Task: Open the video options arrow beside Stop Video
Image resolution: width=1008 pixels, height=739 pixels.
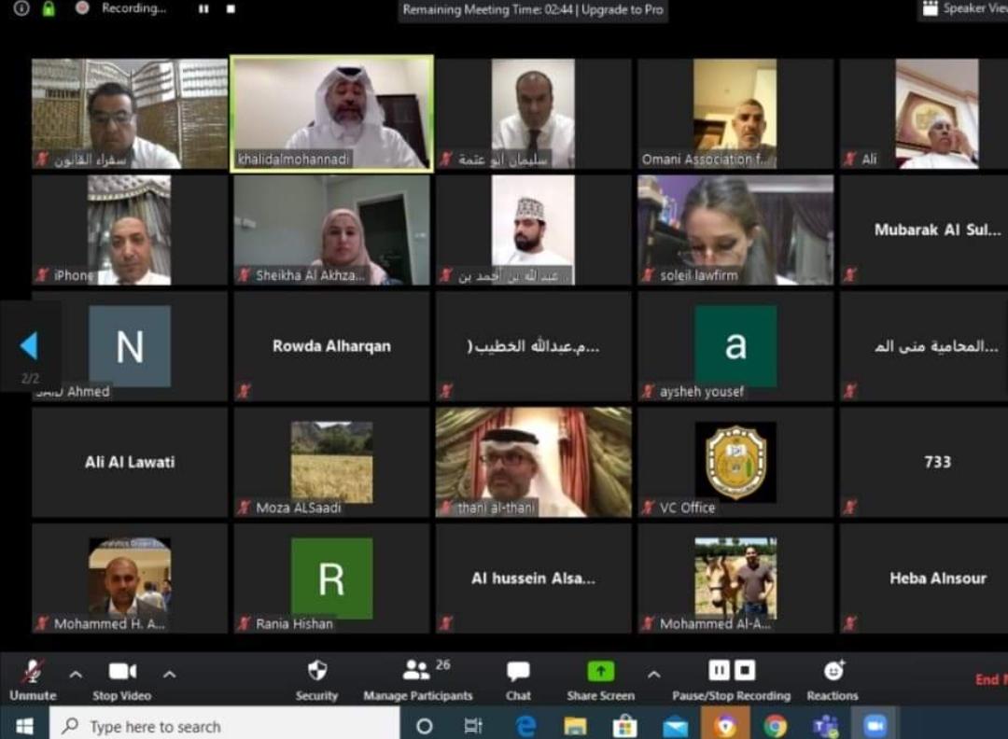Action: pyautogui.click(x=169, y=674)
